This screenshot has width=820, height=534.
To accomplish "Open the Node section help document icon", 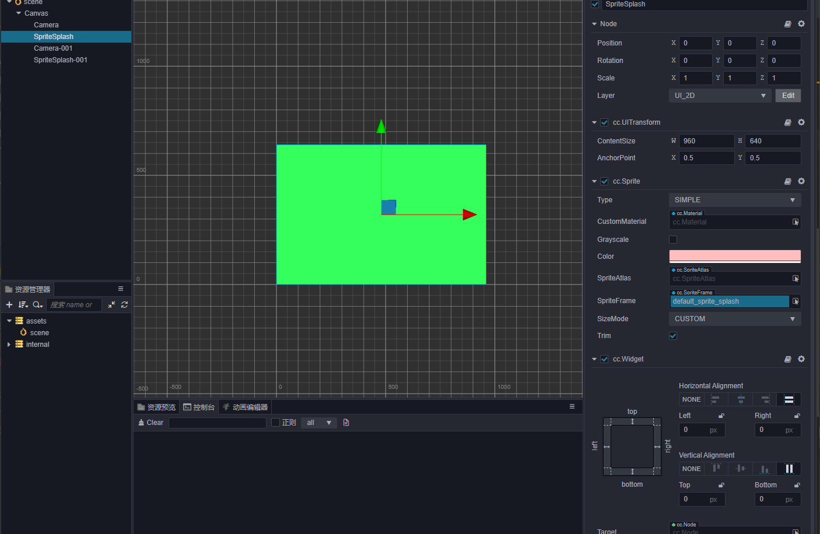I will (788, 24).
